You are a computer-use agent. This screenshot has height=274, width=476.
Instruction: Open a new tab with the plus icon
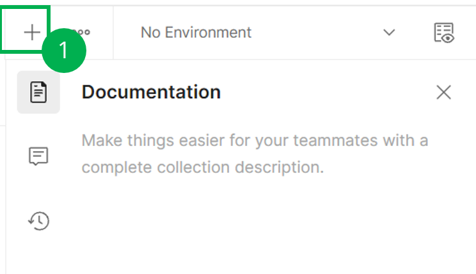(32, 32)
